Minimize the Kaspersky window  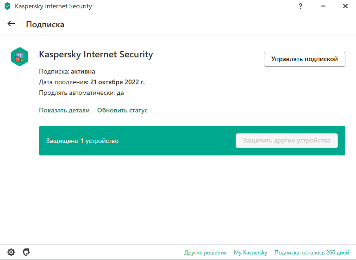[x=323, y=6]
